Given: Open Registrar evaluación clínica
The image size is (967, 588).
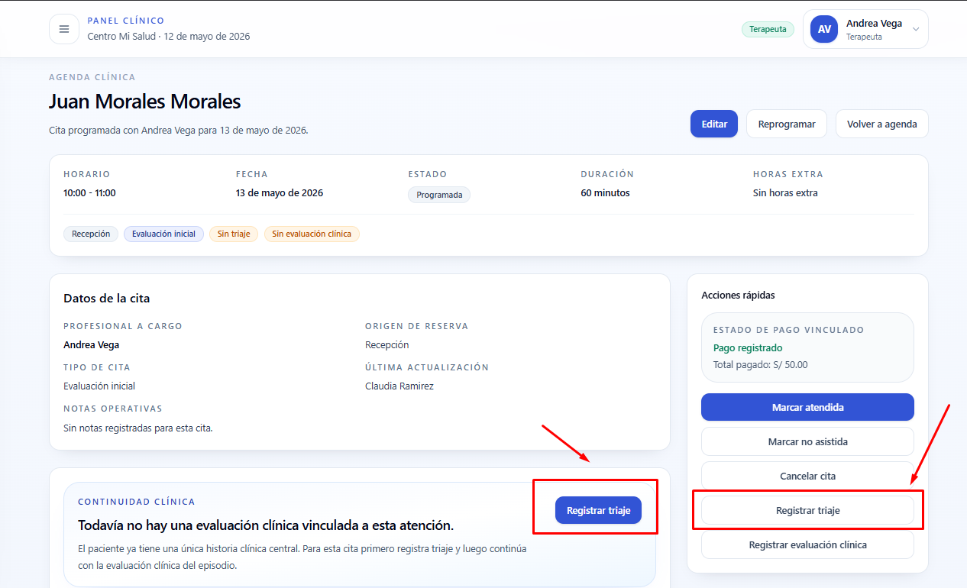Looking at the screenshot, I should pos(807,544).
